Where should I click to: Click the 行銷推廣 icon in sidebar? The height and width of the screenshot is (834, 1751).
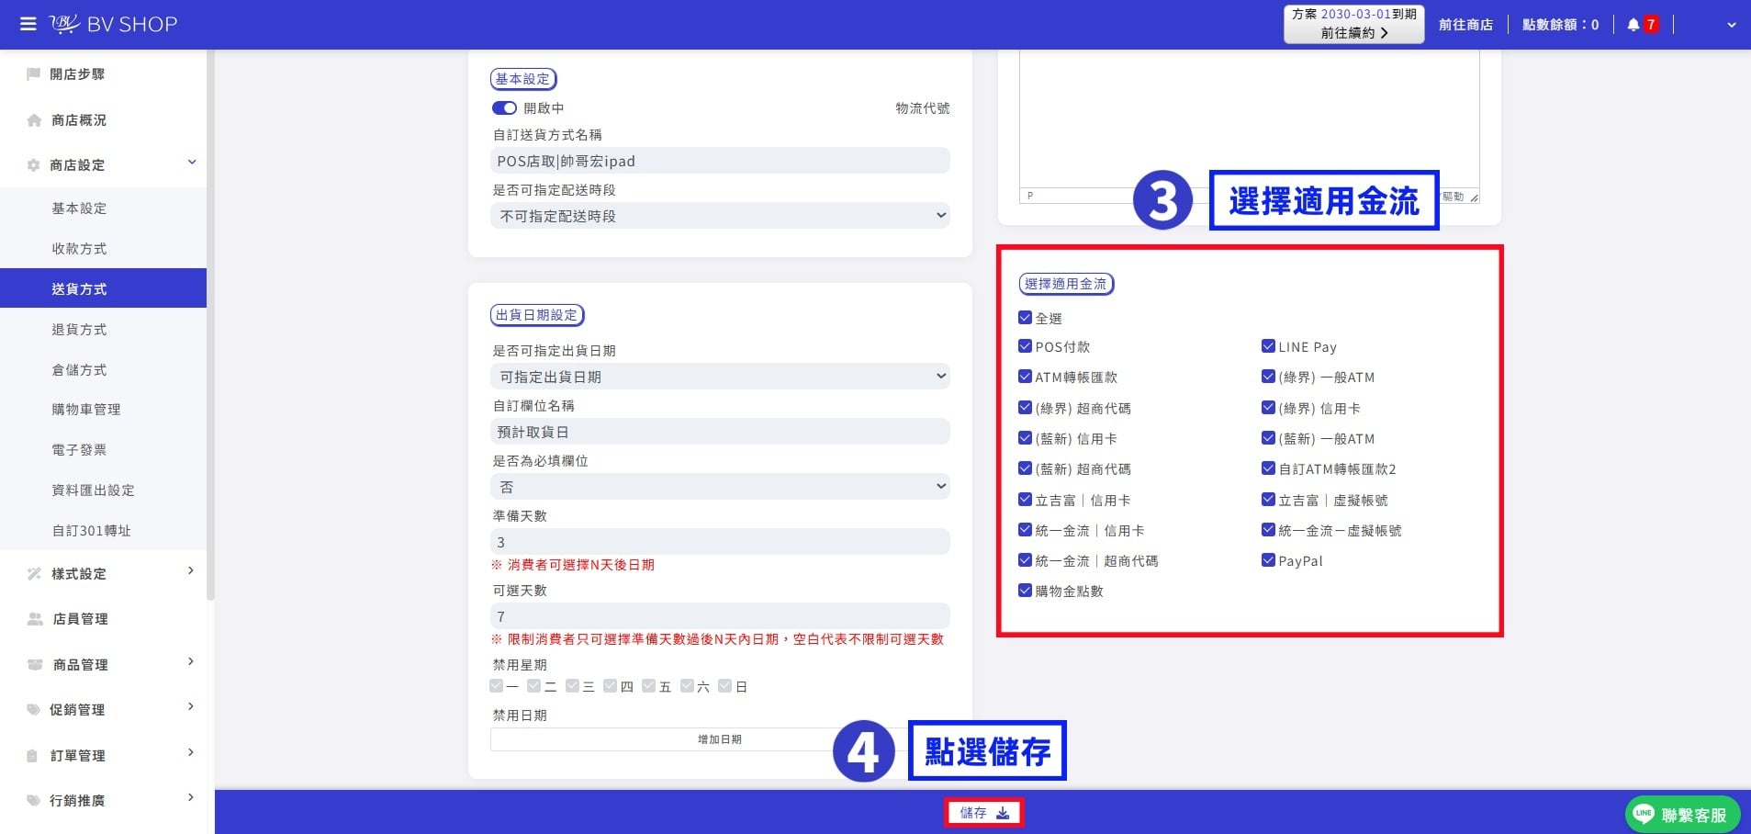click(x=34, y=801)
